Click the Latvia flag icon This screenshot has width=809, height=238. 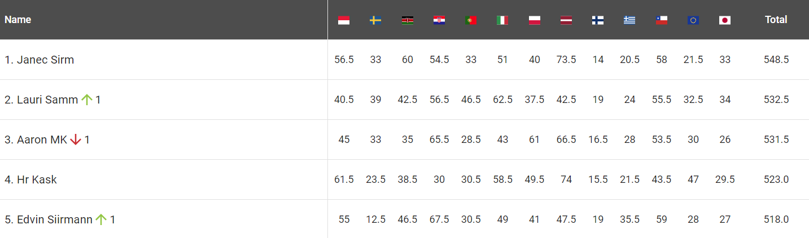pos(566,20)
